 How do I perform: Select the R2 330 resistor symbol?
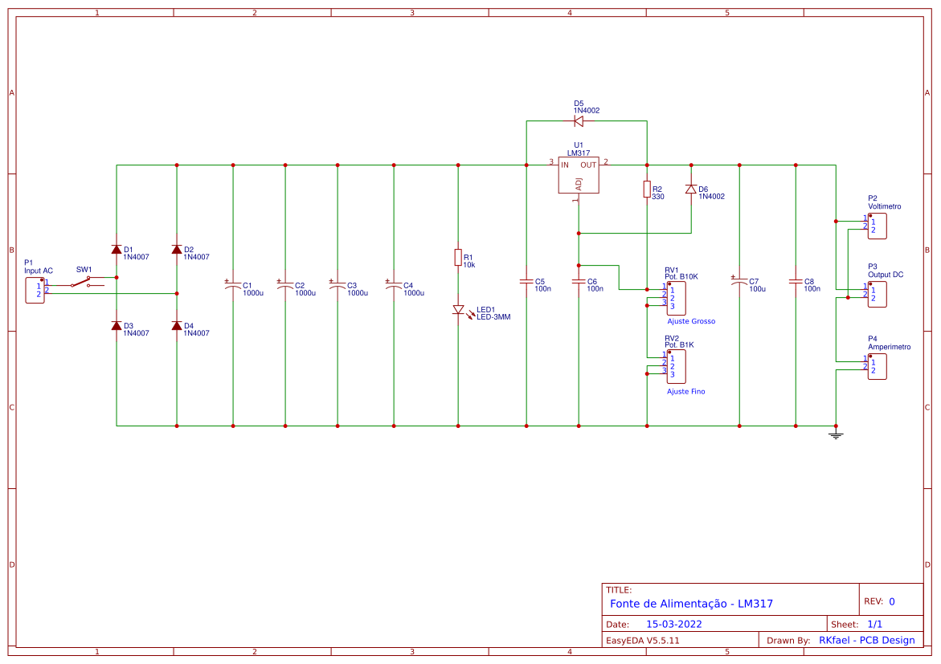tap(647, 190)
